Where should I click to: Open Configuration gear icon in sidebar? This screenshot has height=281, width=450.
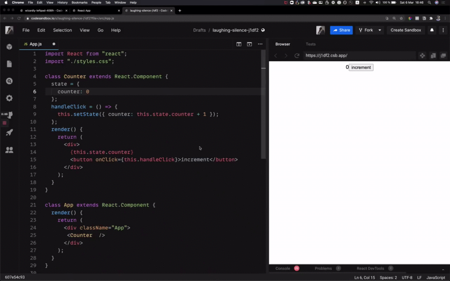pyautogui.click(x=9, y=98)
